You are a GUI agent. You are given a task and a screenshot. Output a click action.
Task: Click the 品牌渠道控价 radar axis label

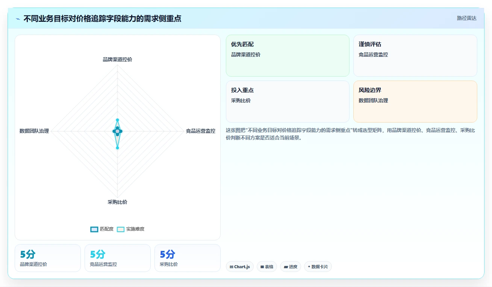[x=117, y=59]
